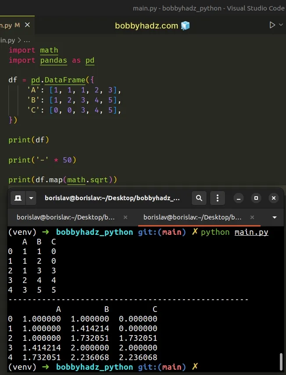Image resolution: width=286 pixels, height=375 pixels.
Task: Click 'math' in import math line
Action: [49, 50]
